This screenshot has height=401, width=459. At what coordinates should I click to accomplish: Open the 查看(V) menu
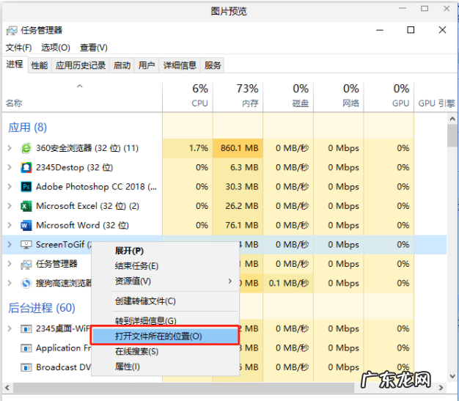[x=94, y=48]
